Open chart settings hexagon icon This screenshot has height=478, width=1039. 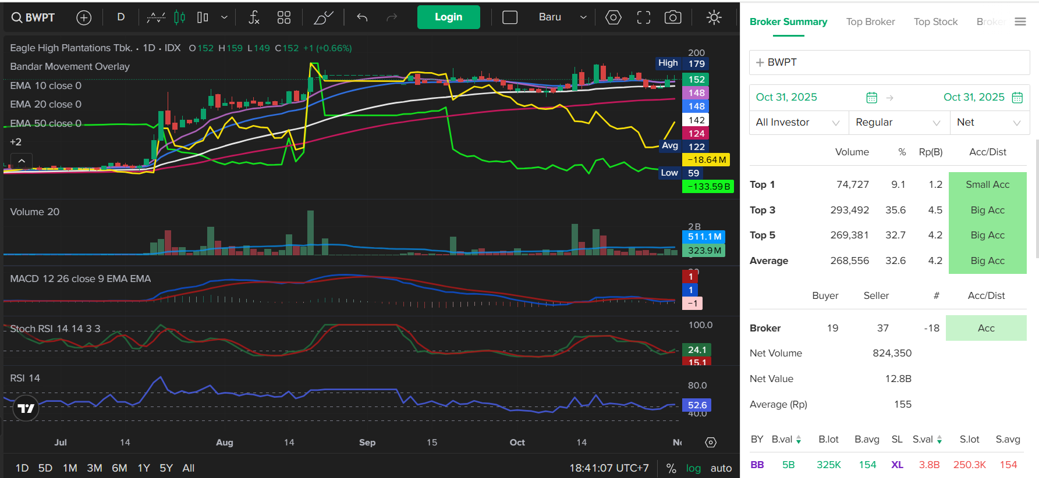pyautogui.click(x=613, y=17)
